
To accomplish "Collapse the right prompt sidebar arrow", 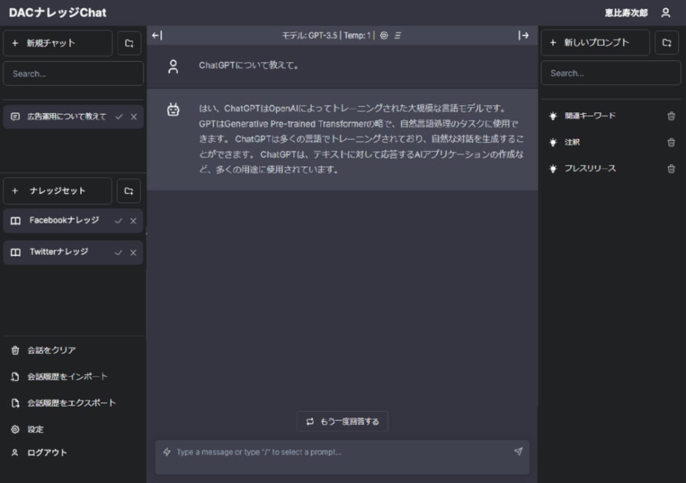I will coord(524,36).
